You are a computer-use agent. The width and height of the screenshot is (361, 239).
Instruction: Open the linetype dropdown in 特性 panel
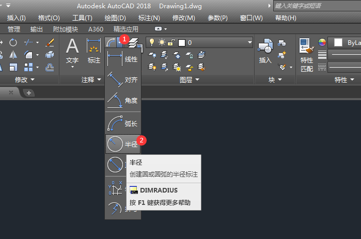point(344,67)
